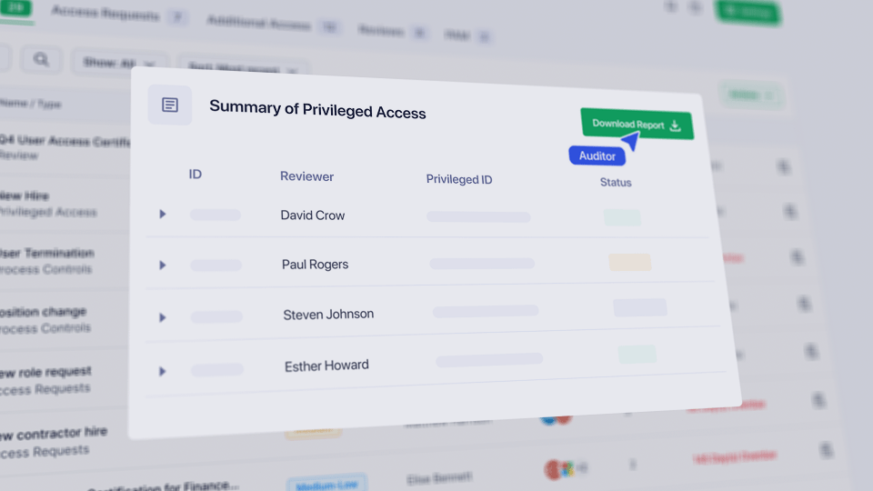Image resolution: width=873 pixels, height=491 pixels.
Task: Click the Reviewer column header
Action: (x=306, y=176)
